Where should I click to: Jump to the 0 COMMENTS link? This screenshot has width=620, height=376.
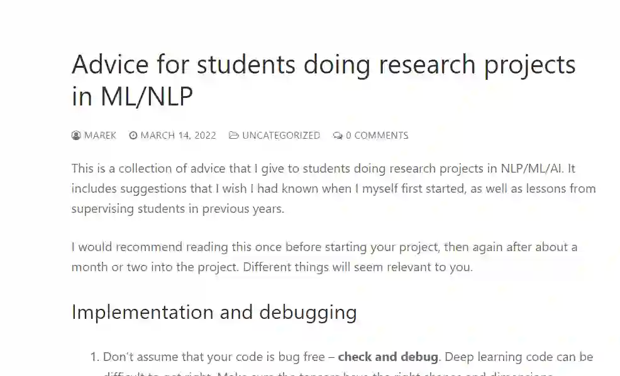(377, 136)
